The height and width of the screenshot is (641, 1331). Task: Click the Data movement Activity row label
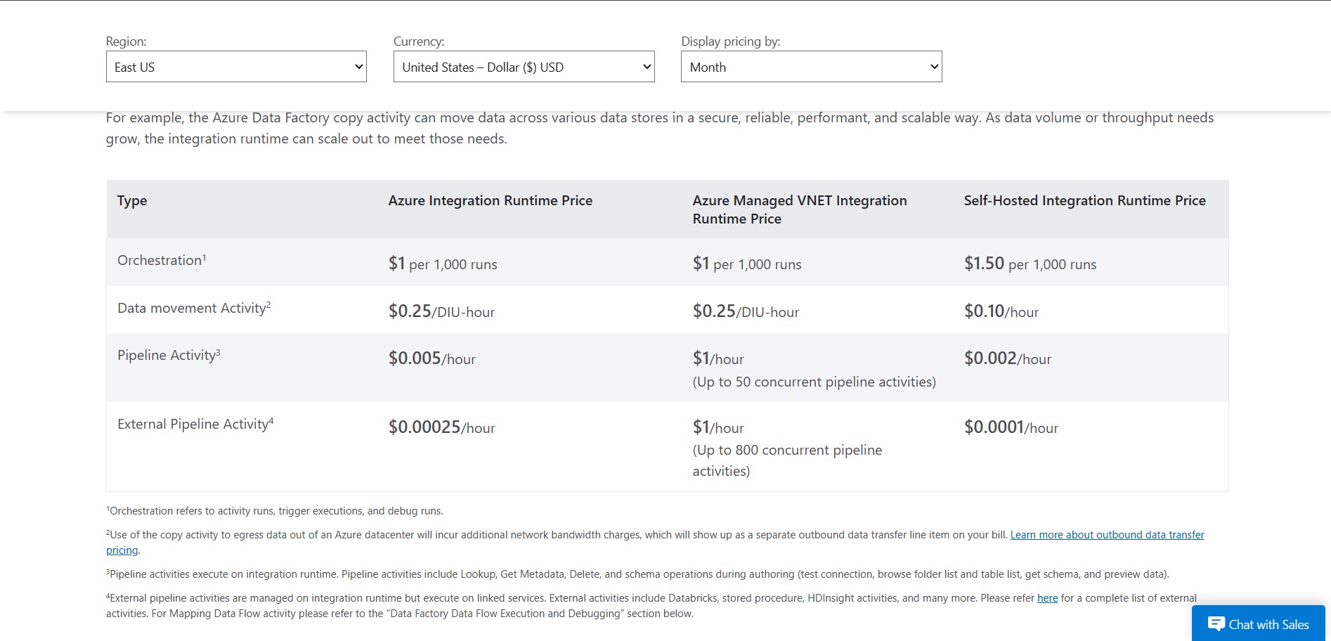[194, 308]
